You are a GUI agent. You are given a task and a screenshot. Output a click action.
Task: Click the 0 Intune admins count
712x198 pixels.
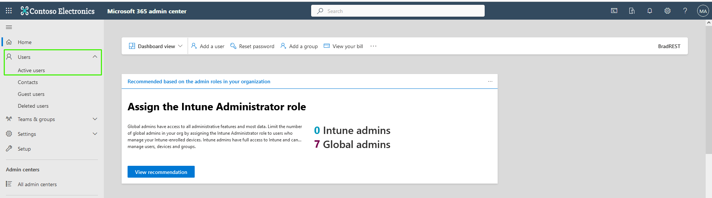click(x=352, y=130)
